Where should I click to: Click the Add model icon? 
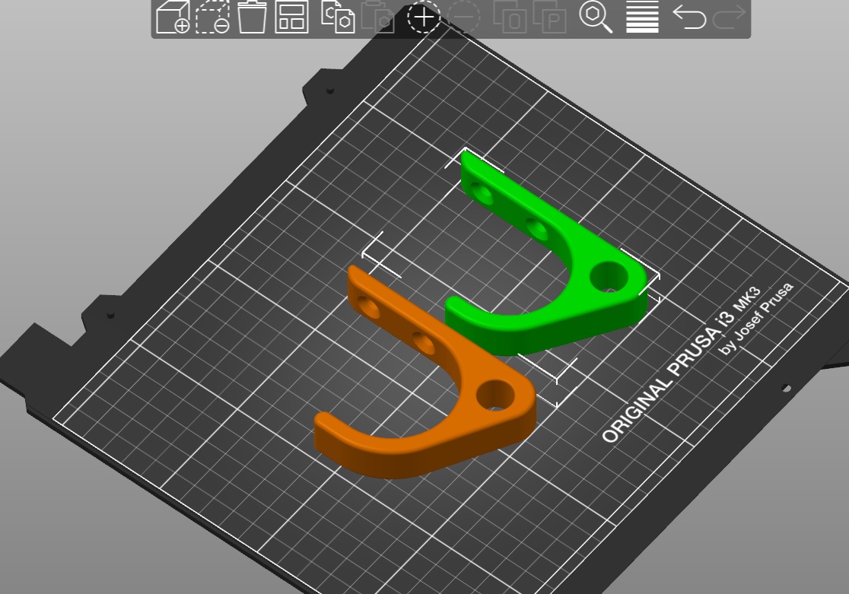(173, 16)
